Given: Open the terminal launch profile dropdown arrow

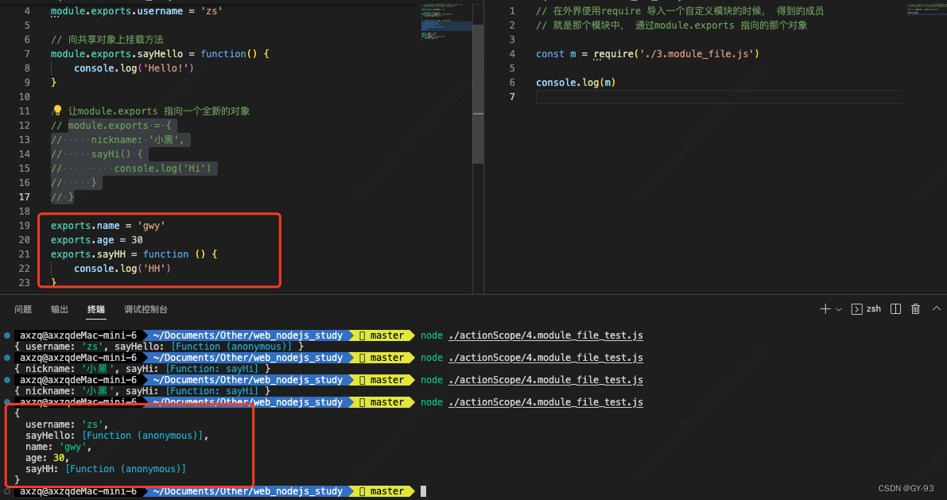Looking at the screenshot, I should [838, 309].
